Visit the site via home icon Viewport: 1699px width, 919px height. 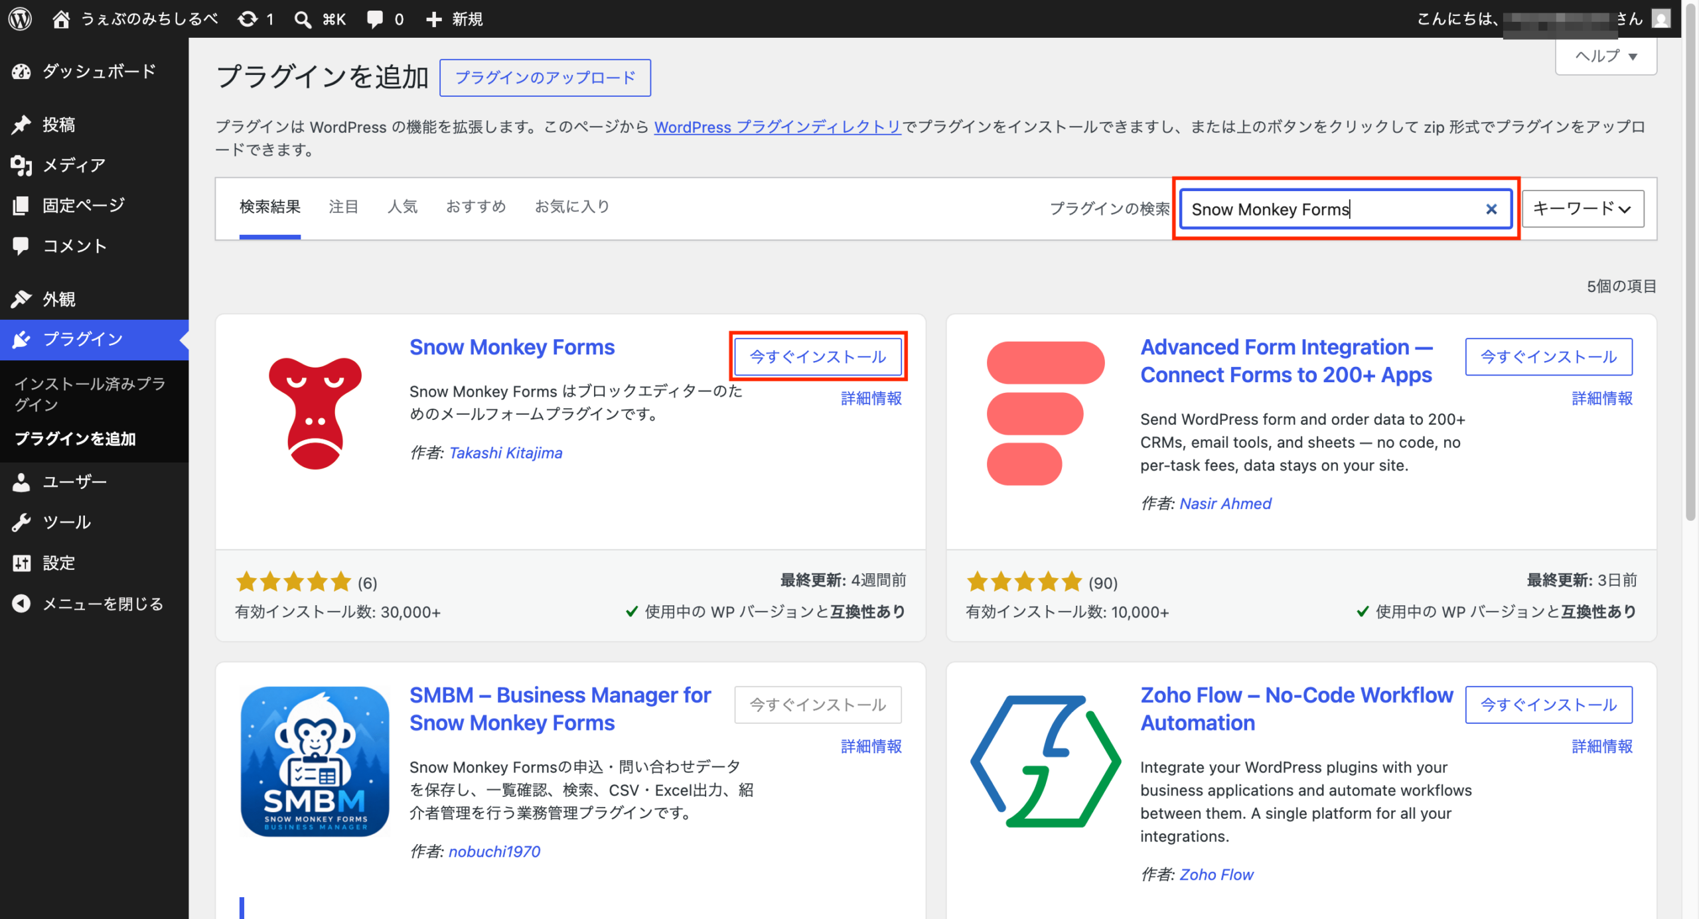(61, 19)
